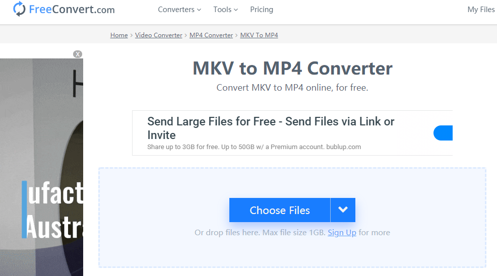497x276 pixels.
Task: Click the left sidebar ad image
Action: 41,166
